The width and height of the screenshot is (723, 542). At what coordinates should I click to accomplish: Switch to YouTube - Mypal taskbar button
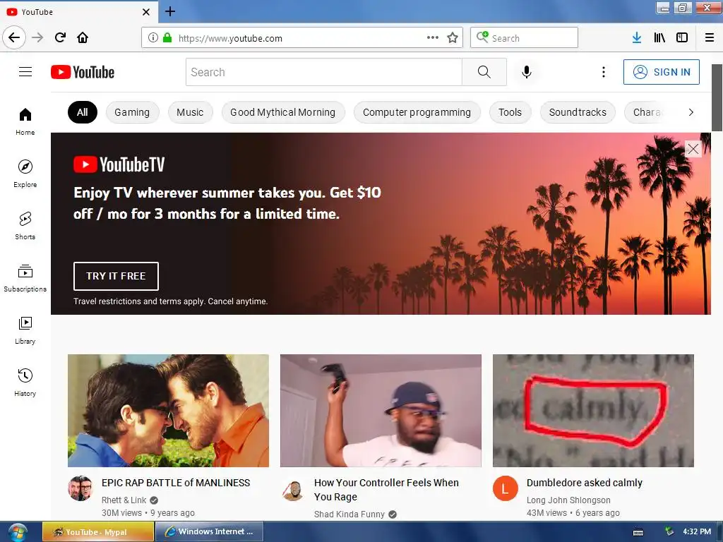(97, 532)
